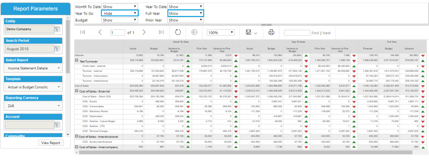Open Entity lookup picker icon

(57, 29)
